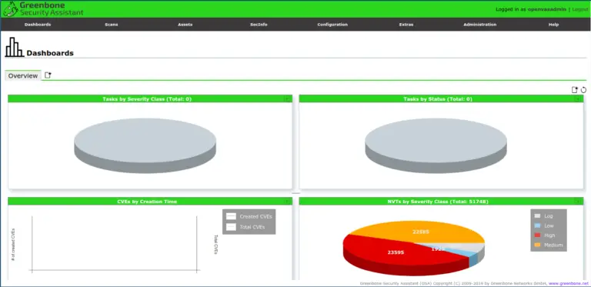This screenshot has height=287, width=591.
Task: Click the Logout link
Action: tap(580, 9)
